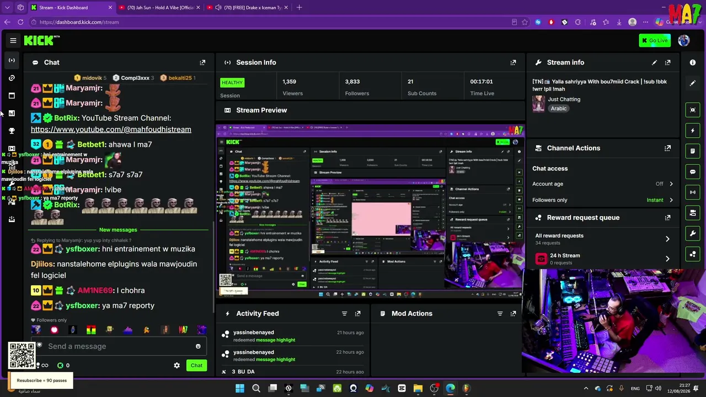706x397 pixels.
Task: Pop out the Chat panel
Action: pos(202,62)
